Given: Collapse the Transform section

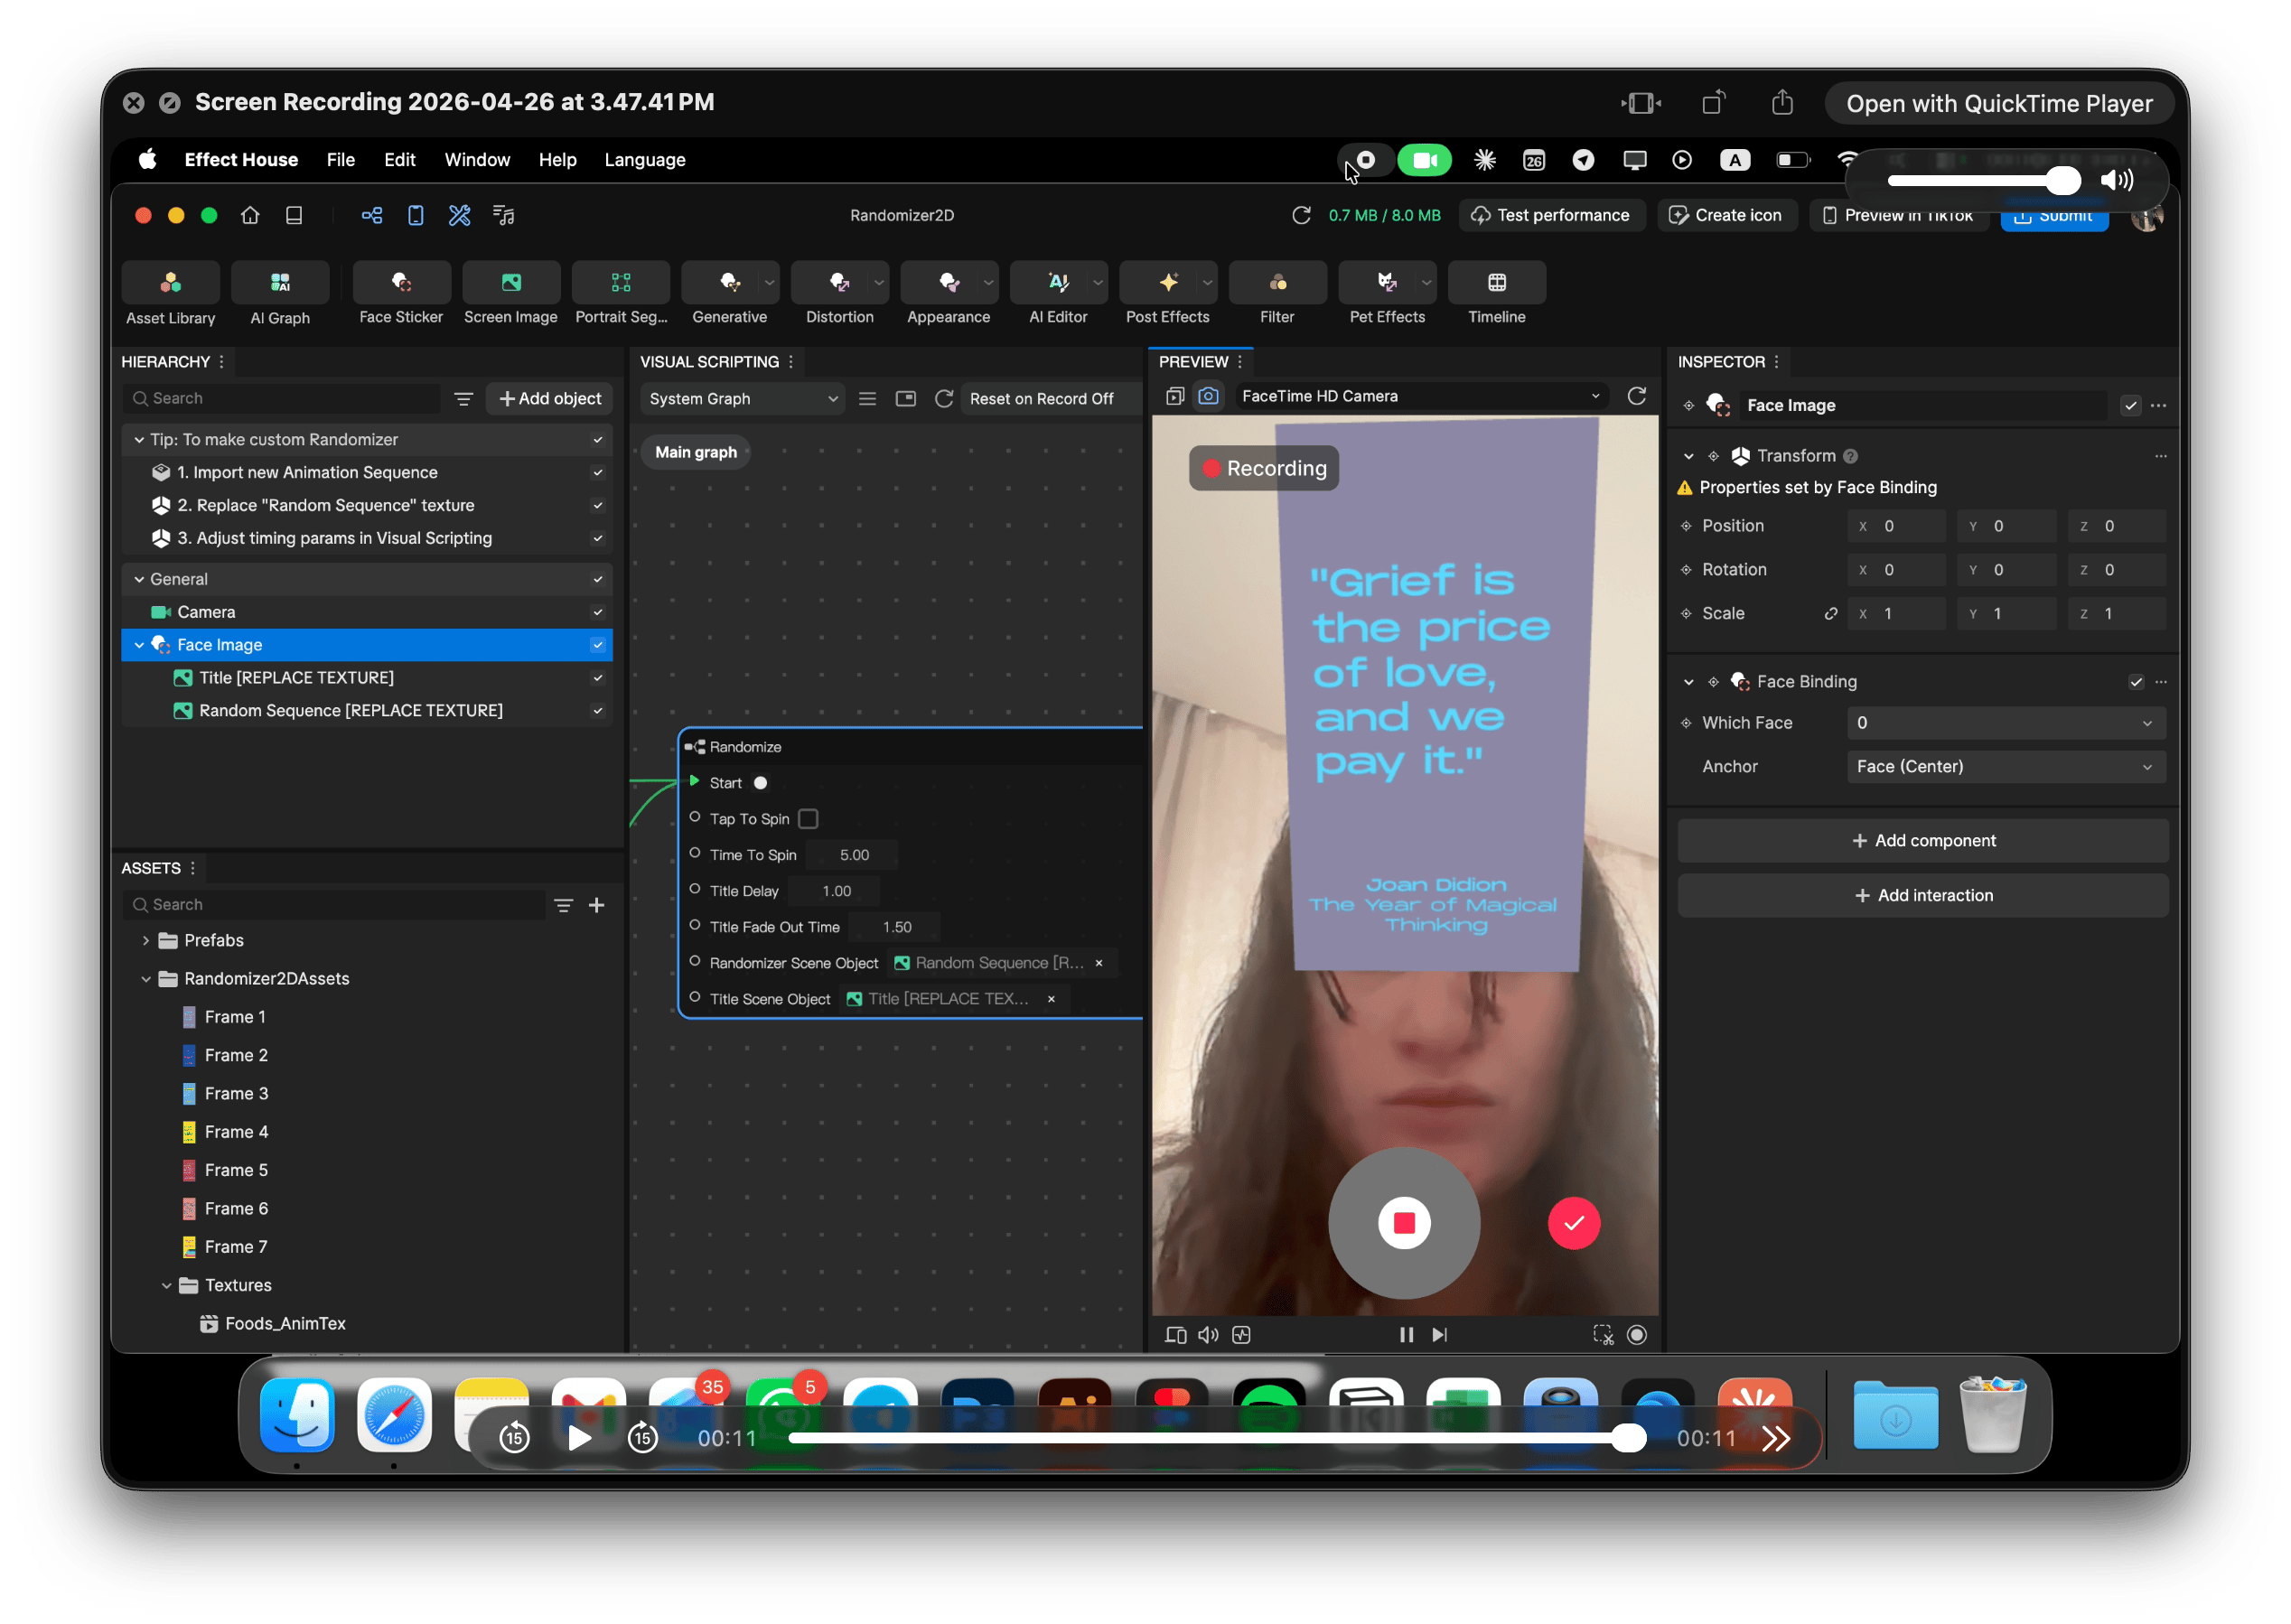Looking at the screenshot, I should (1689, 456).
